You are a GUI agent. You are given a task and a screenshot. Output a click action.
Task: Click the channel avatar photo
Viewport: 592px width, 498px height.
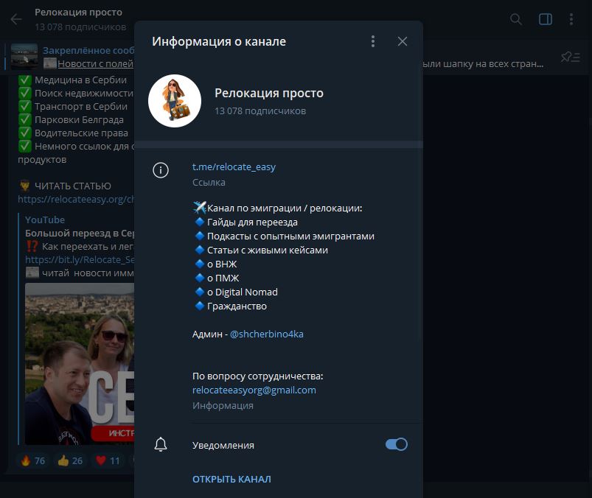[175, 101]
